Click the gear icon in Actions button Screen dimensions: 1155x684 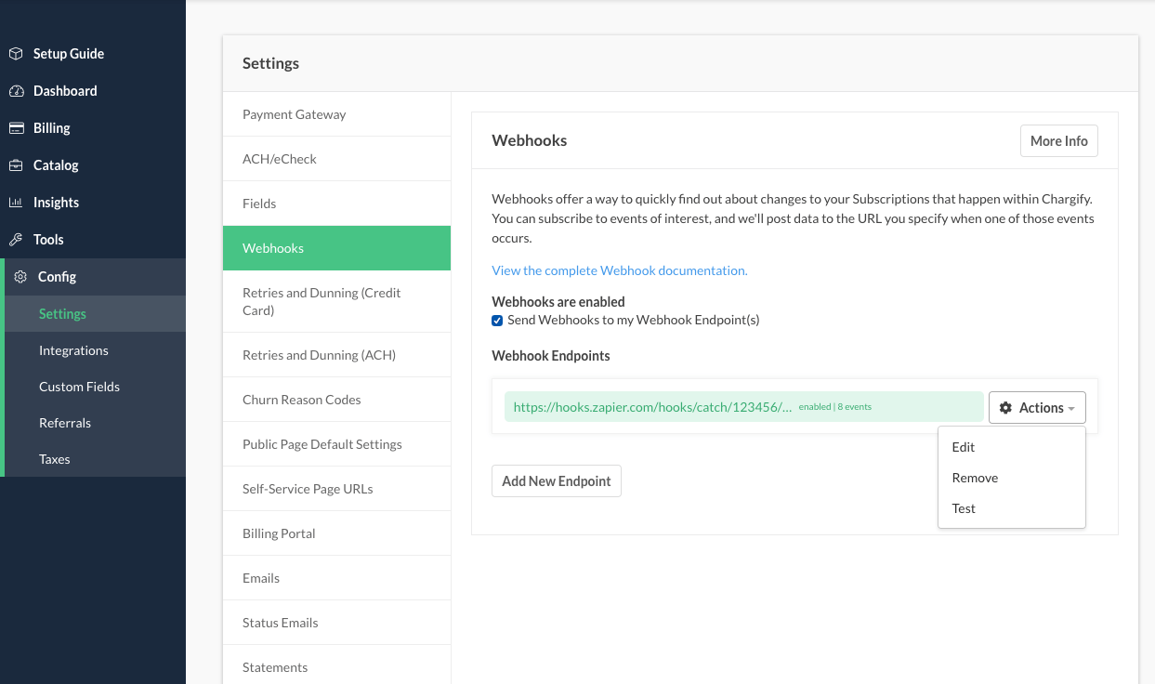tap(1005, 408)
